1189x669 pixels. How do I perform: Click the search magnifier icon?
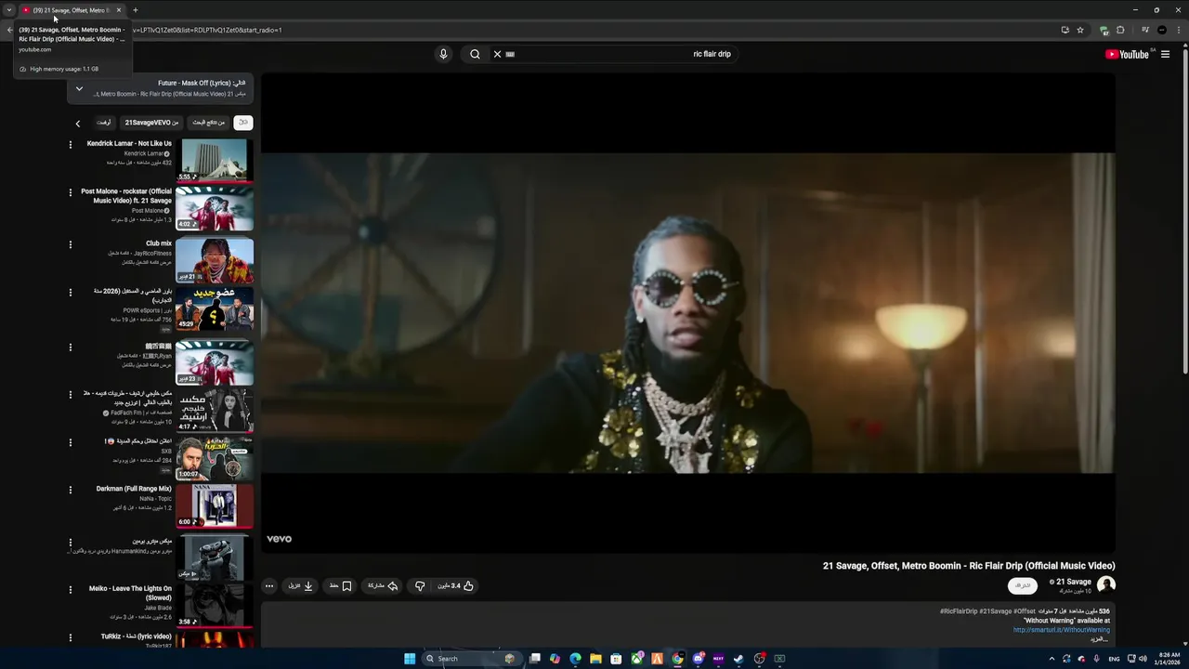click(475, 54)
